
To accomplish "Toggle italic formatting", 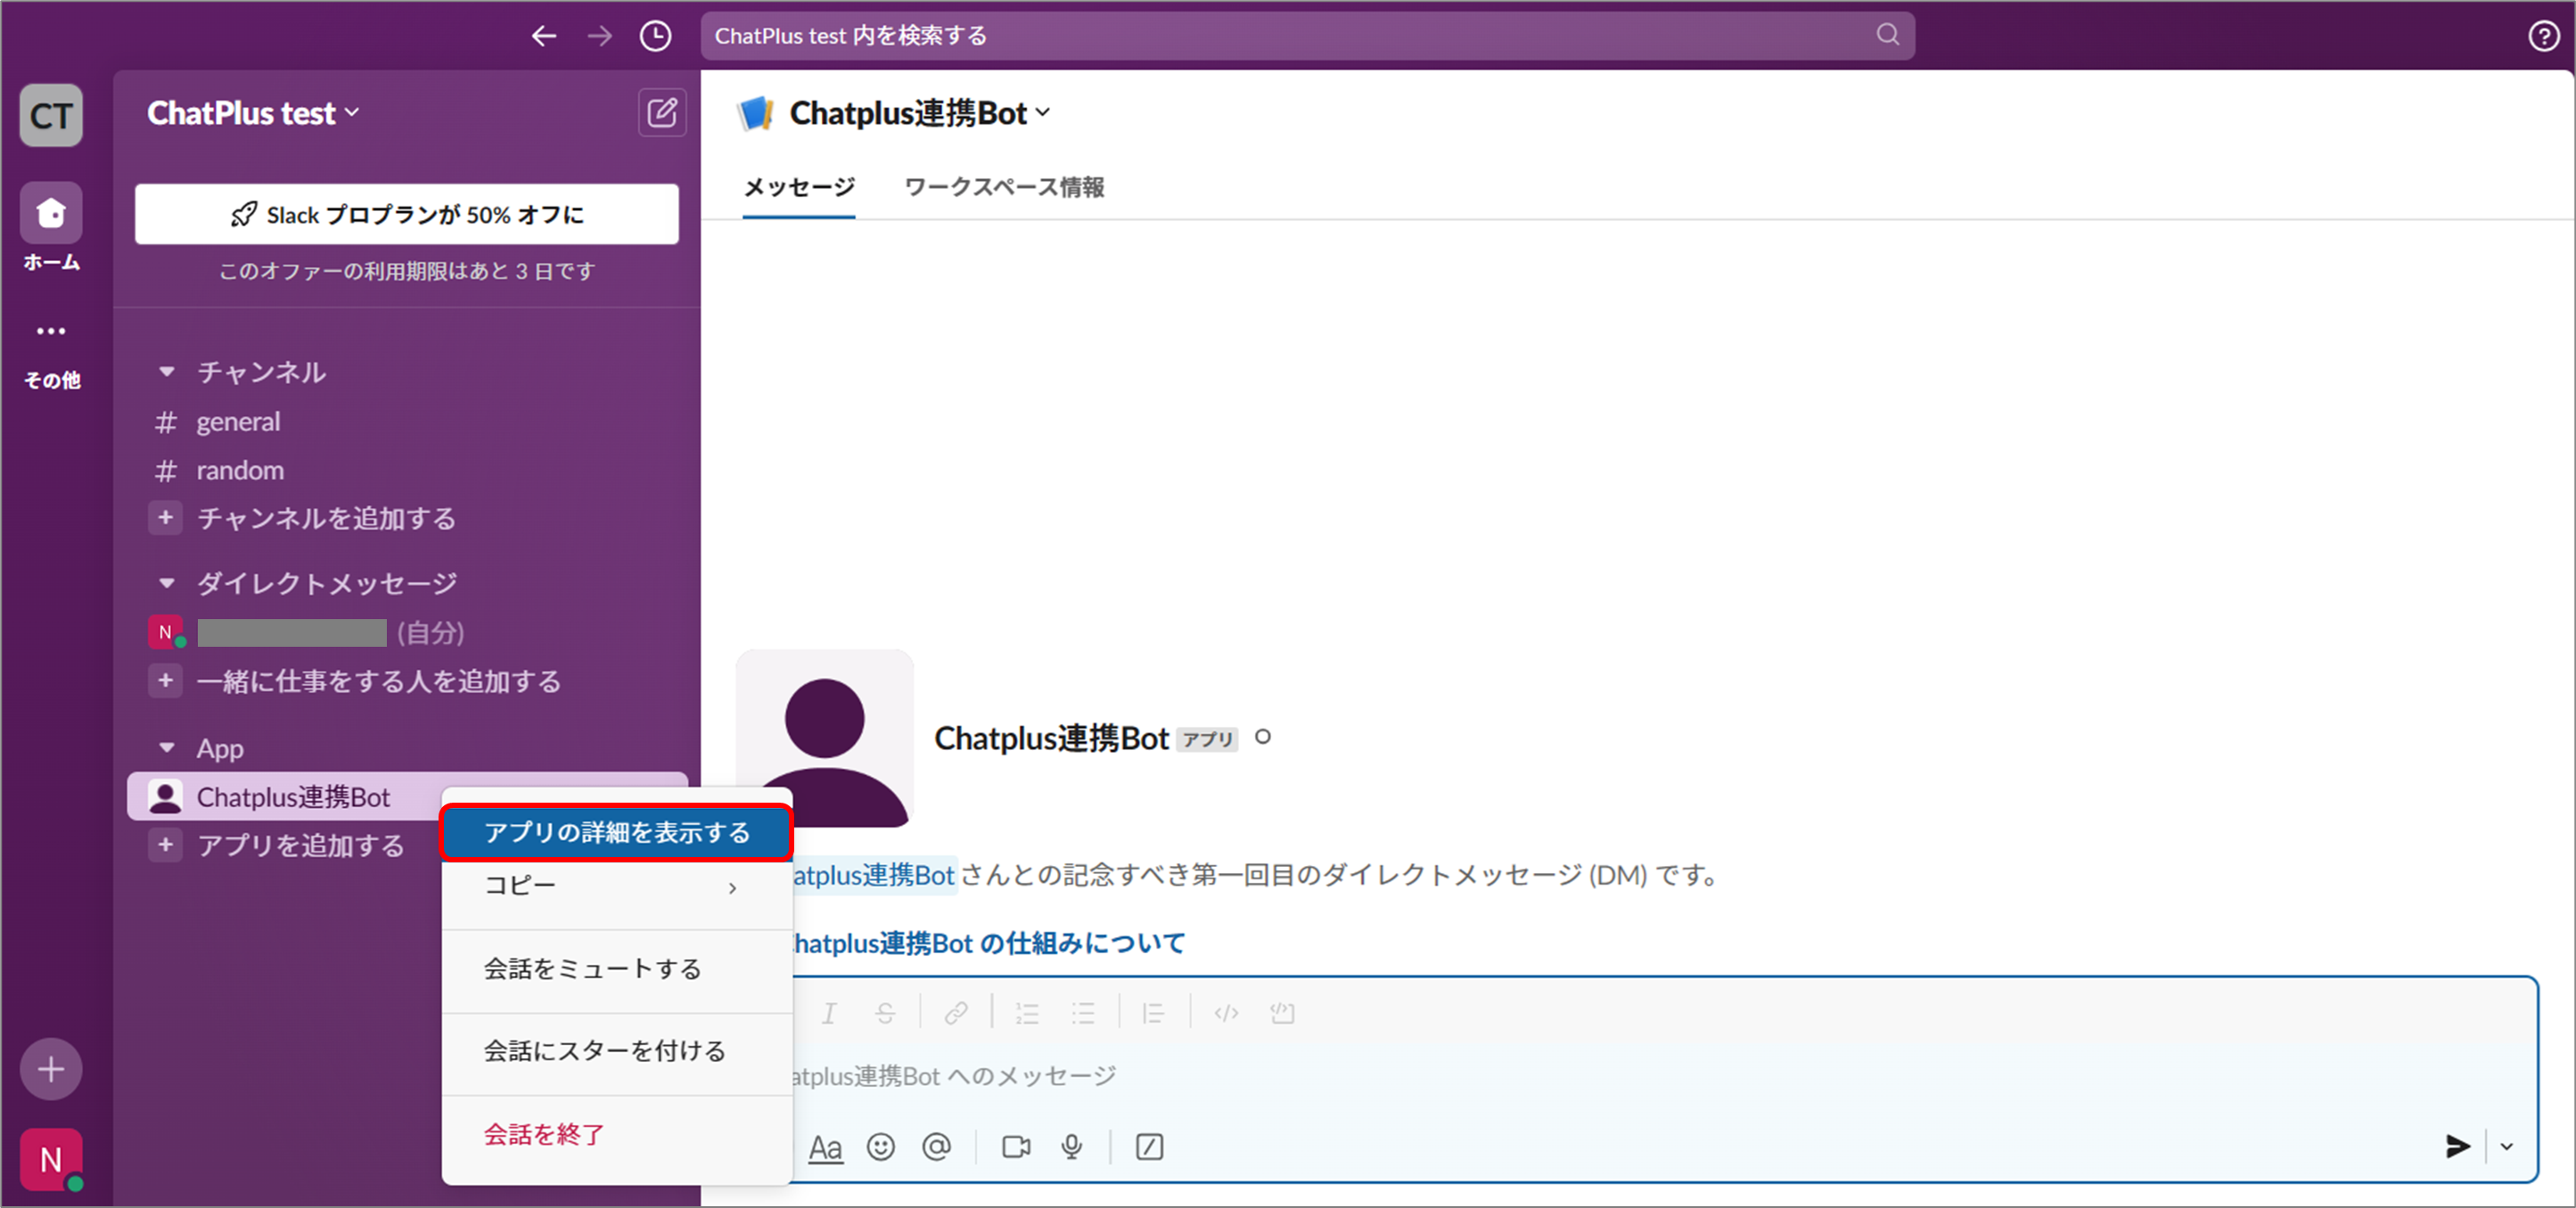I will pyautogui.click(x=828, y=1013).
